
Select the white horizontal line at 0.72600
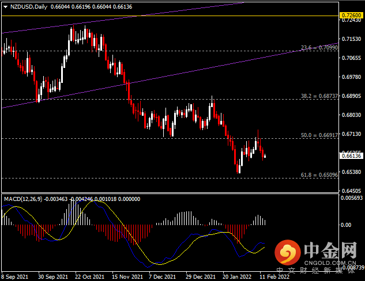pos(173,16)
